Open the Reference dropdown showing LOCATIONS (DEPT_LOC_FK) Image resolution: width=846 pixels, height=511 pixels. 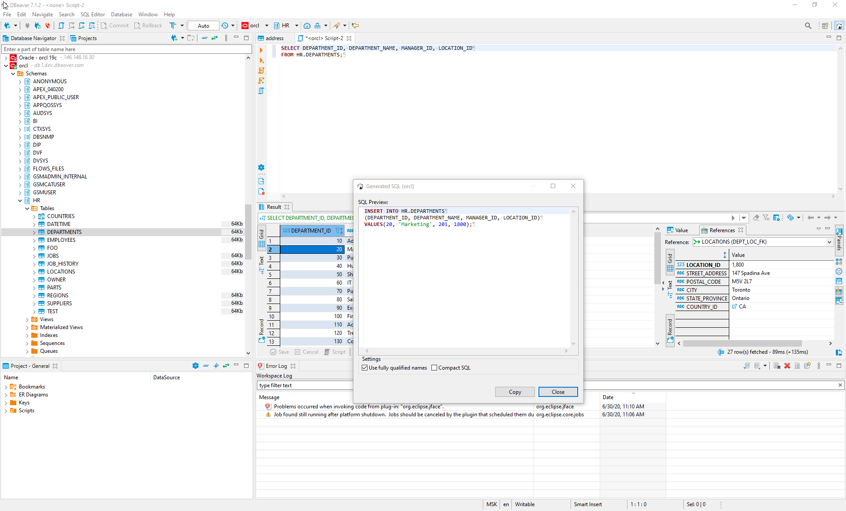(829, 241)
